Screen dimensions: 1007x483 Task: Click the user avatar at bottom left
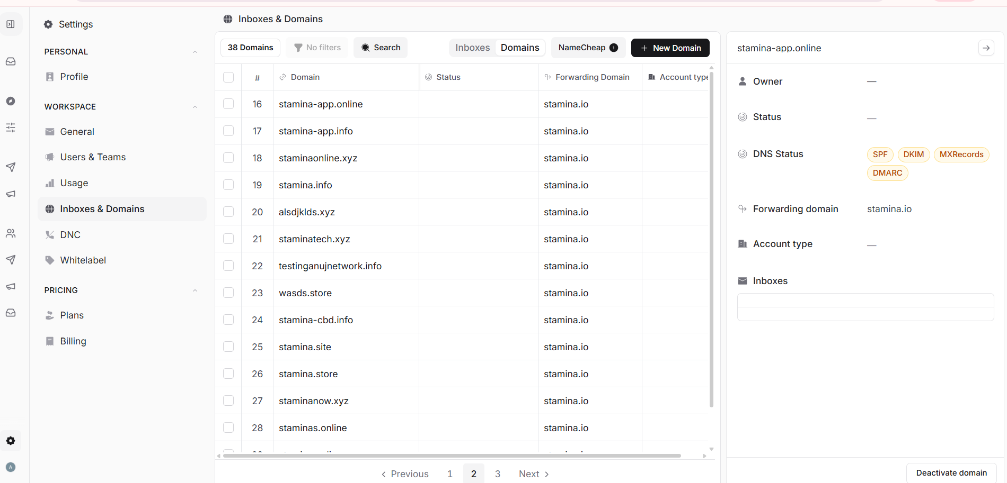point(11,467)
